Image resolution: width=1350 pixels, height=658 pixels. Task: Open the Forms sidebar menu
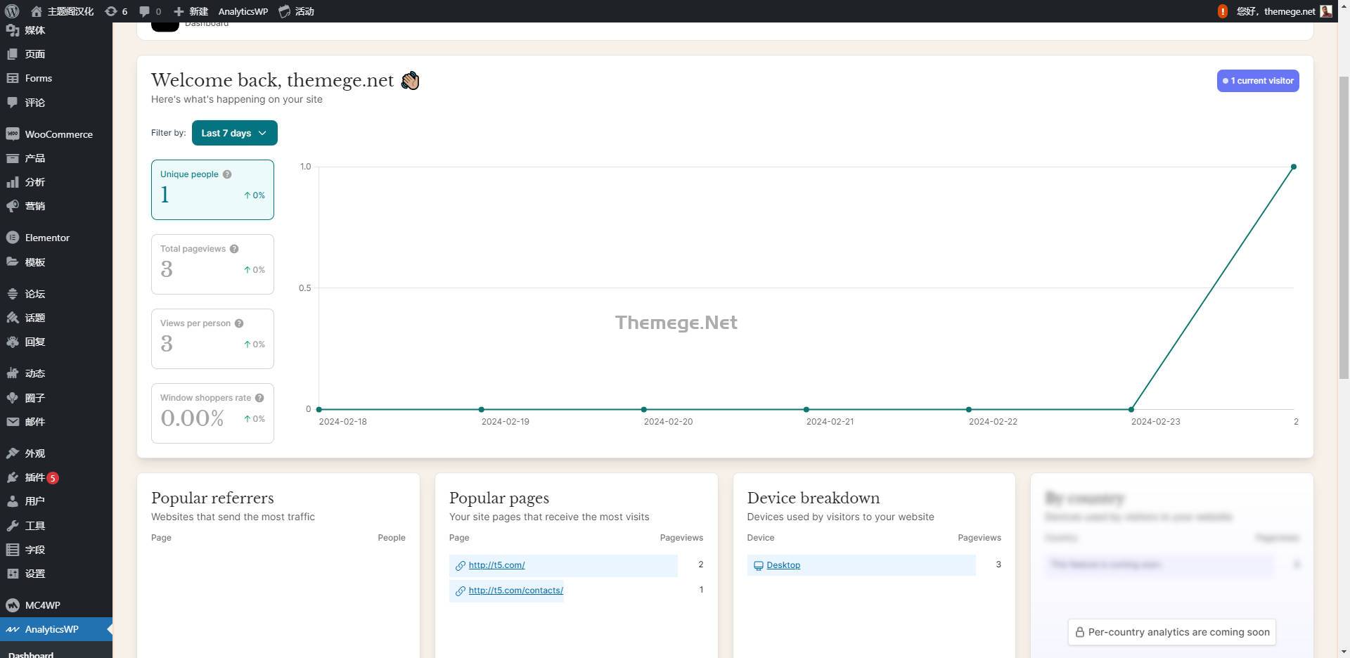tap(56, 78)
